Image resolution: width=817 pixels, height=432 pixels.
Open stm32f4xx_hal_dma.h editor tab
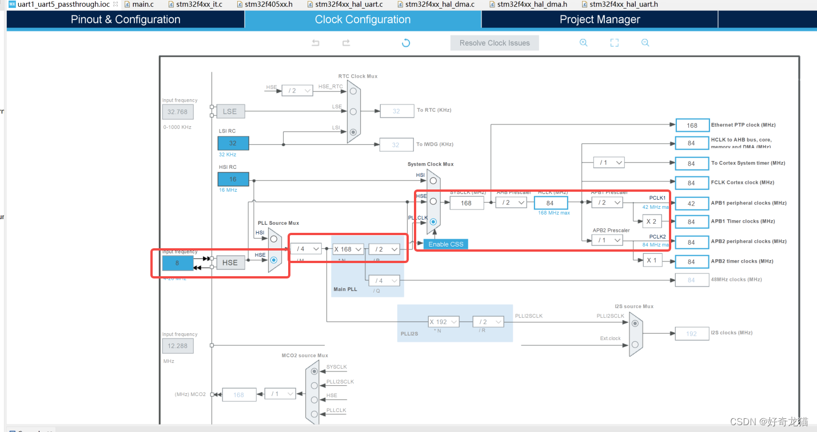tap(528, 4)
